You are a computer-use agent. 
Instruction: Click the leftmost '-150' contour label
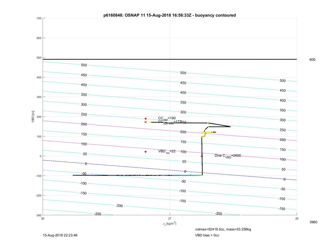point(83,193)
